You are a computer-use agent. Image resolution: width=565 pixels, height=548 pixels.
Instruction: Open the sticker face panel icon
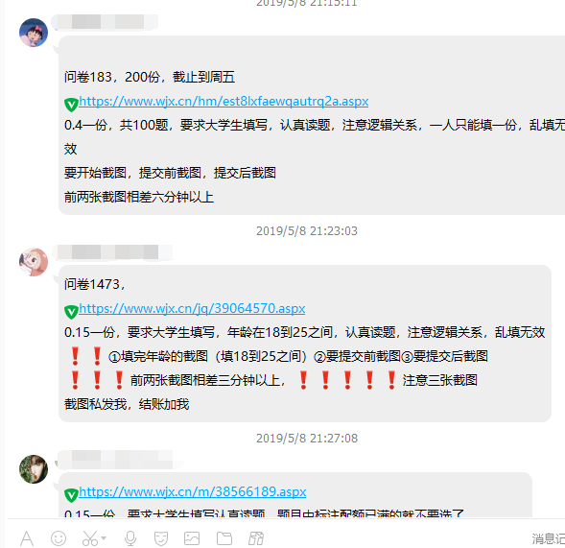(x=161, y=538)
